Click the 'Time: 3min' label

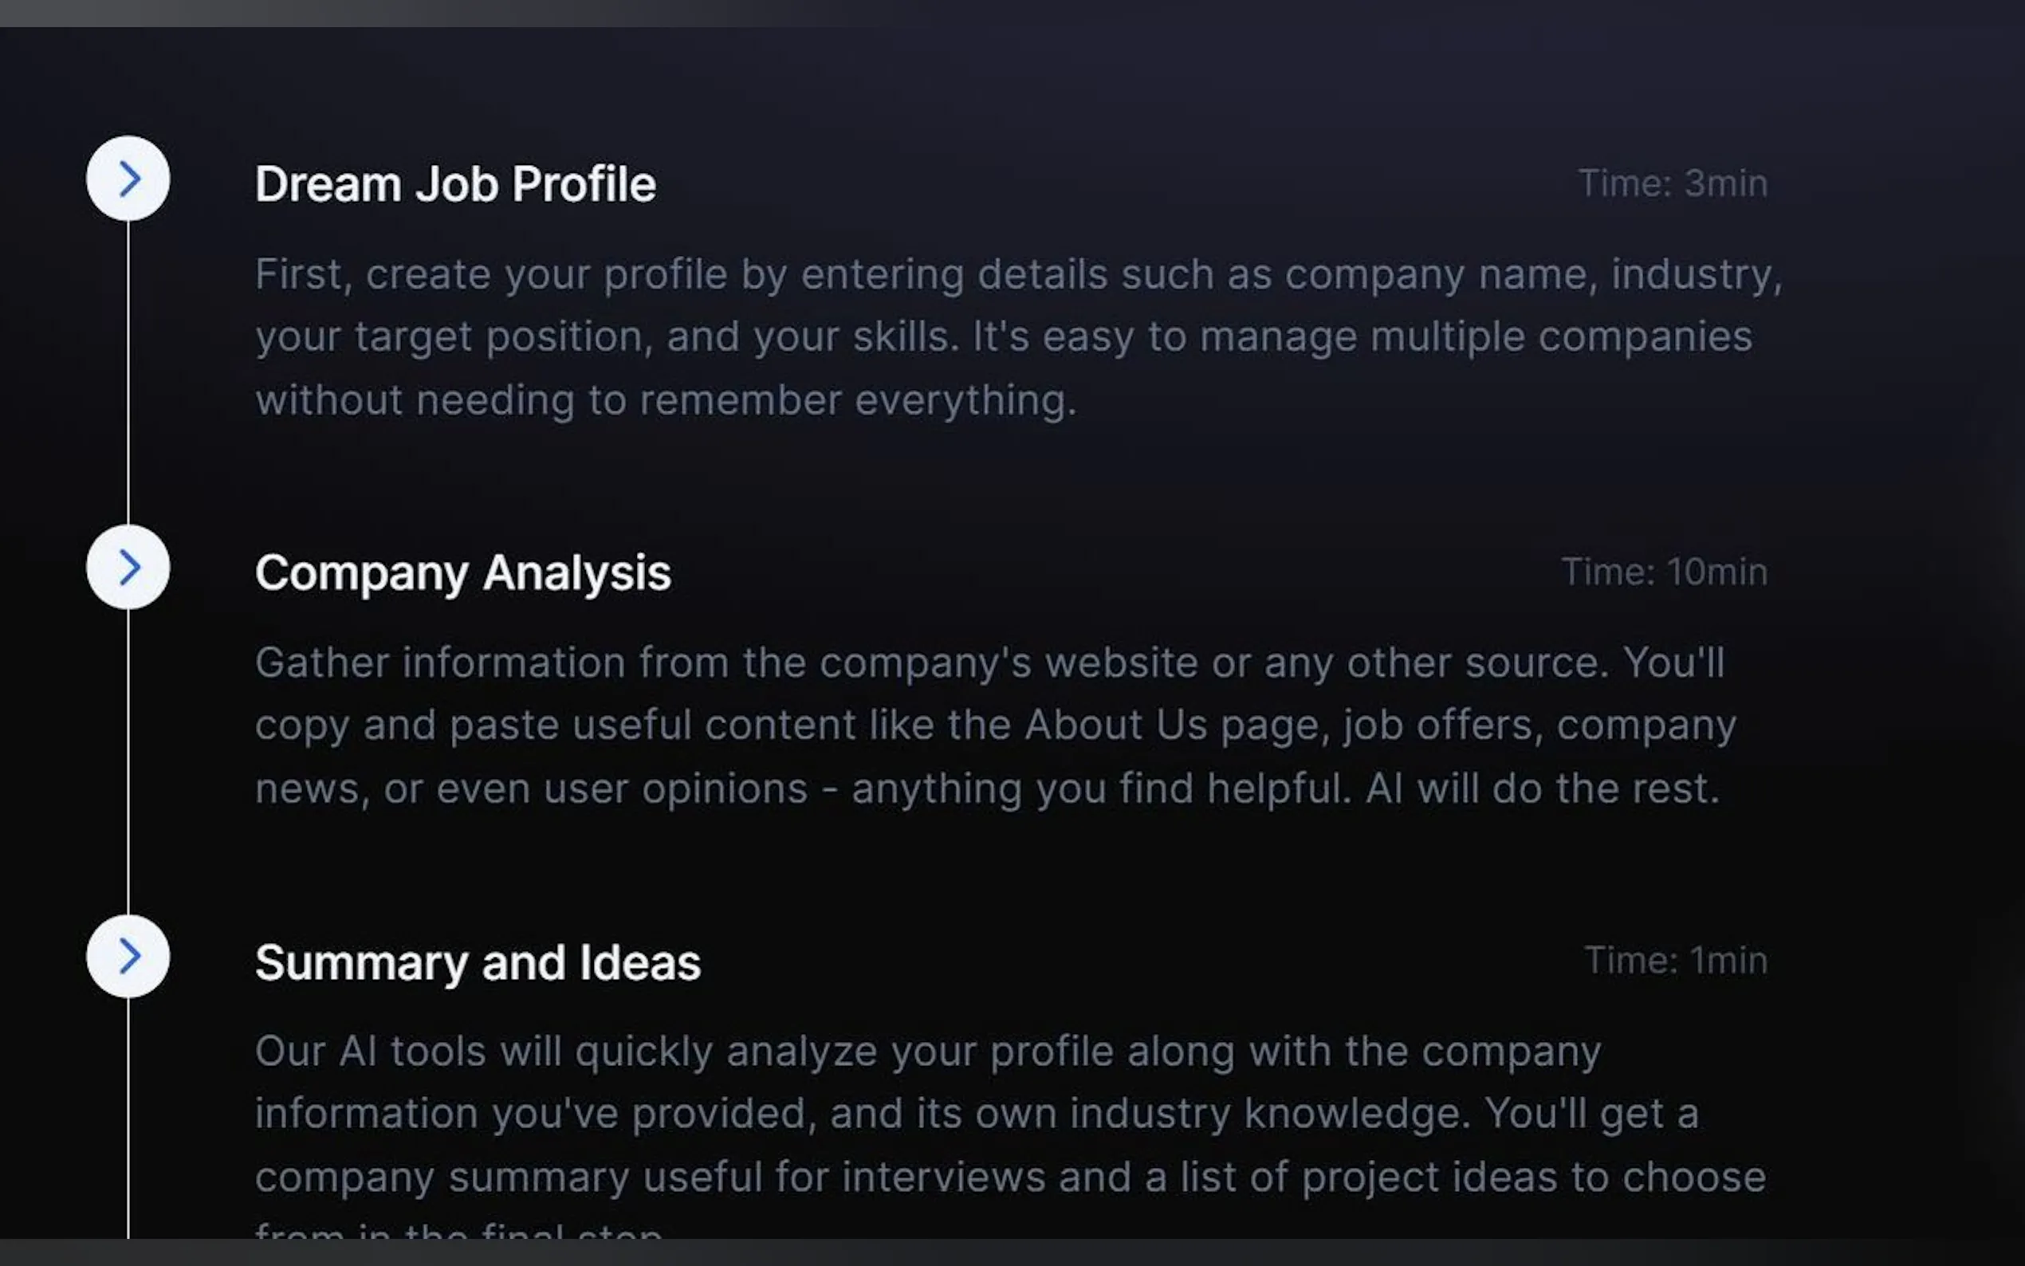point(1672,183)
